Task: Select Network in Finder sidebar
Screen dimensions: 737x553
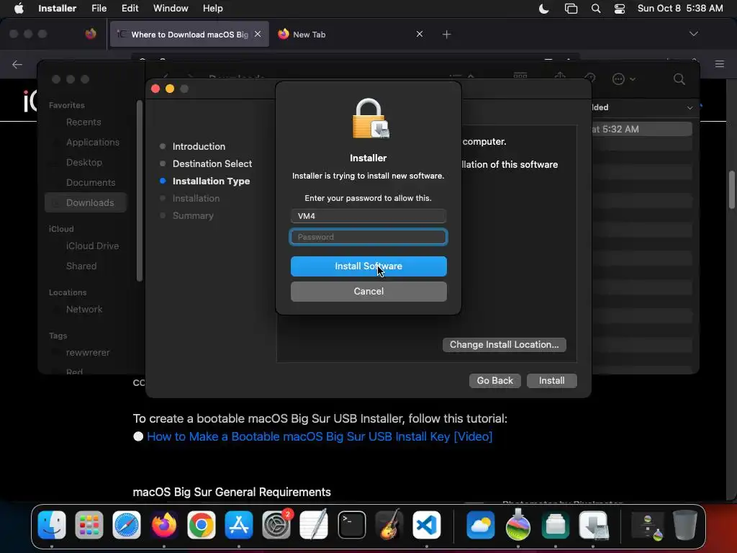Action: pos(84,310)
